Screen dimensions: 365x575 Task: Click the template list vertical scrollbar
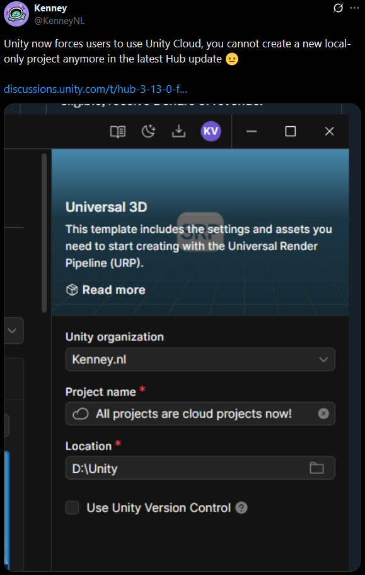click(44, 233)
